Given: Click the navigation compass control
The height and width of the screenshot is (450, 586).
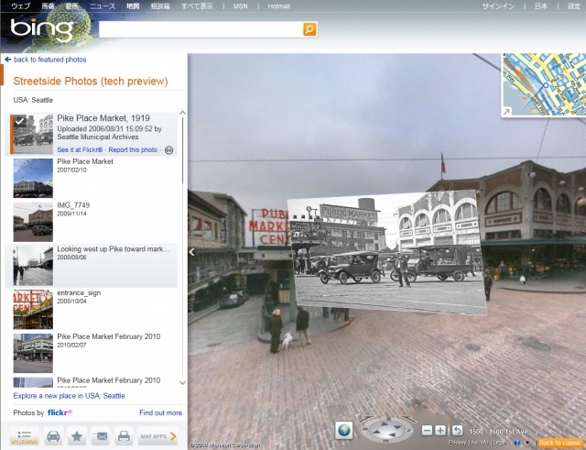Looking at the screenshot, I should [x=386, y=430].
